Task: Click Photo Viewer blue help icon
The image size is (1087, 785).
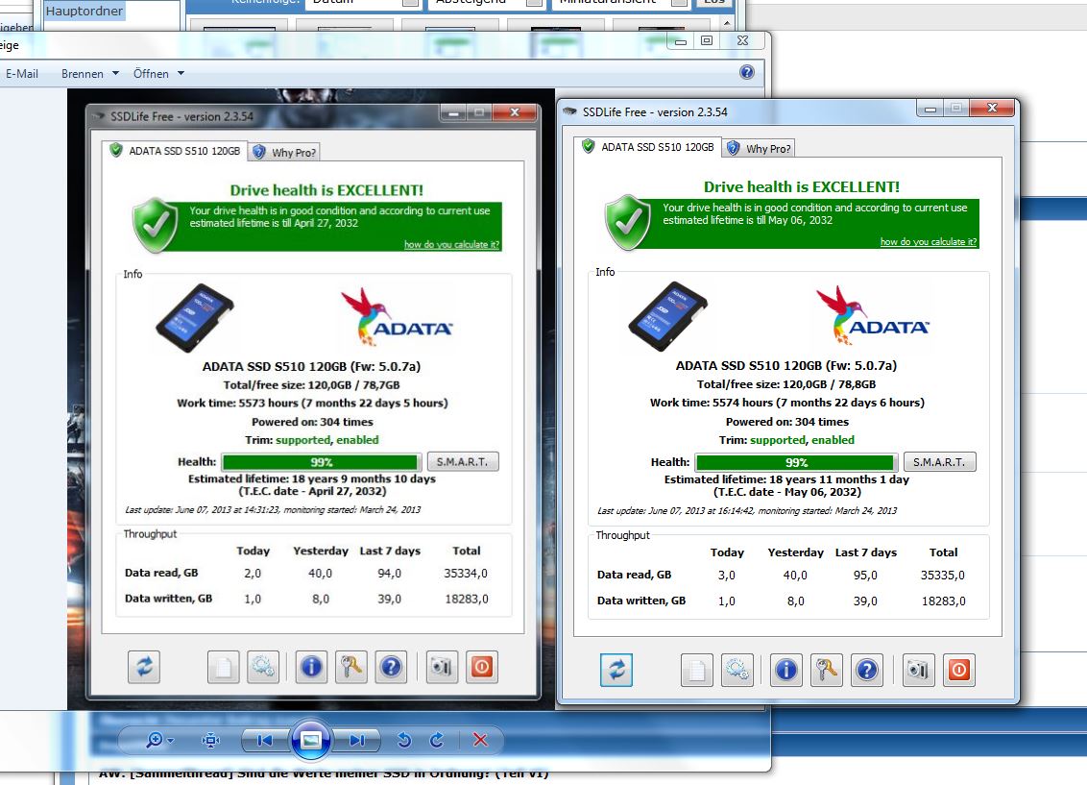Action: click(x=747, y=72)
